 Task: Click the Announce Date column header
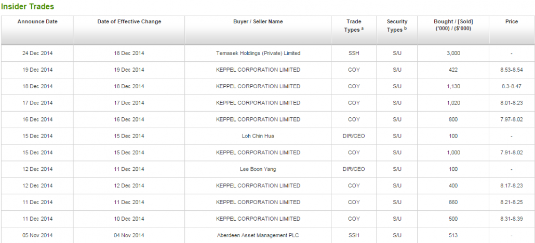coord(37,22)
